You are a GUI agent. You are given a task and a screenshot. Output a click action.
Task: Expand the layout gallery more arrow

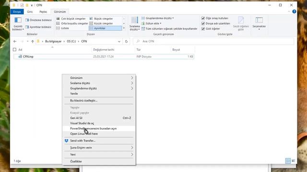(124, 28)
